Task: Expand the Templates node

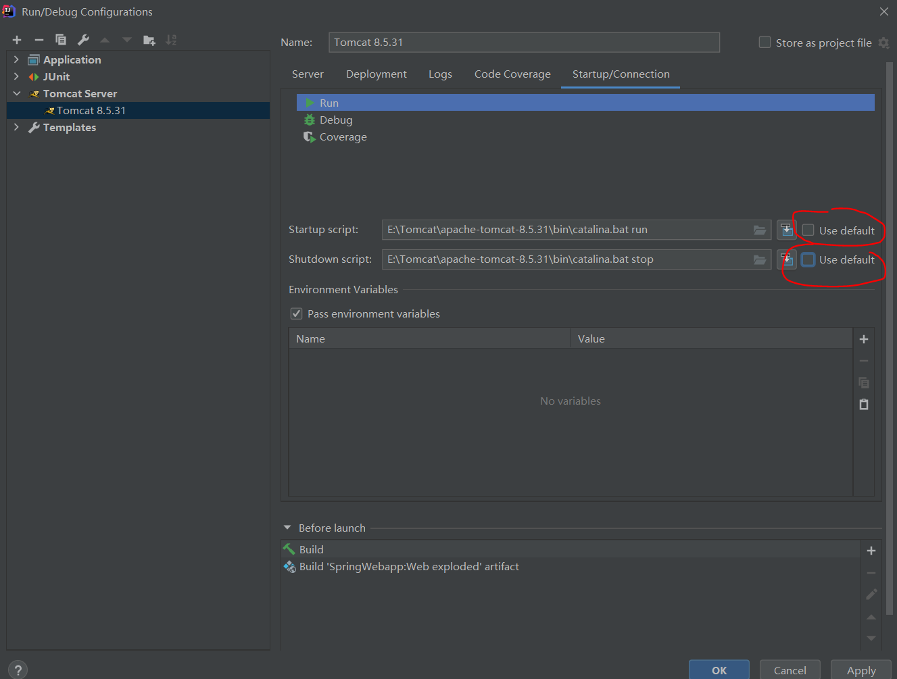Action: tap(16, 127)
